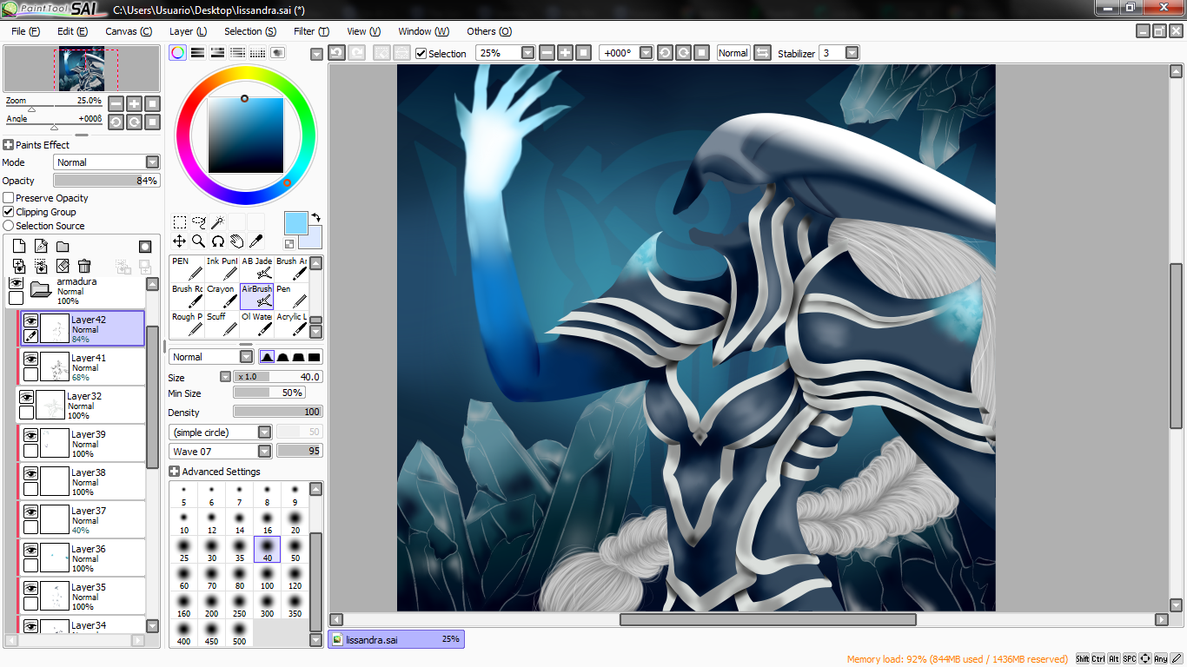Undo using the toolbar arrow

pyautogui.click(x=336, y=53)
